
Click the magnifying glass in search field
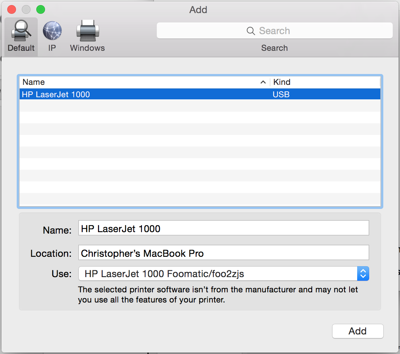pyautogui.click(x=251, y=31)
